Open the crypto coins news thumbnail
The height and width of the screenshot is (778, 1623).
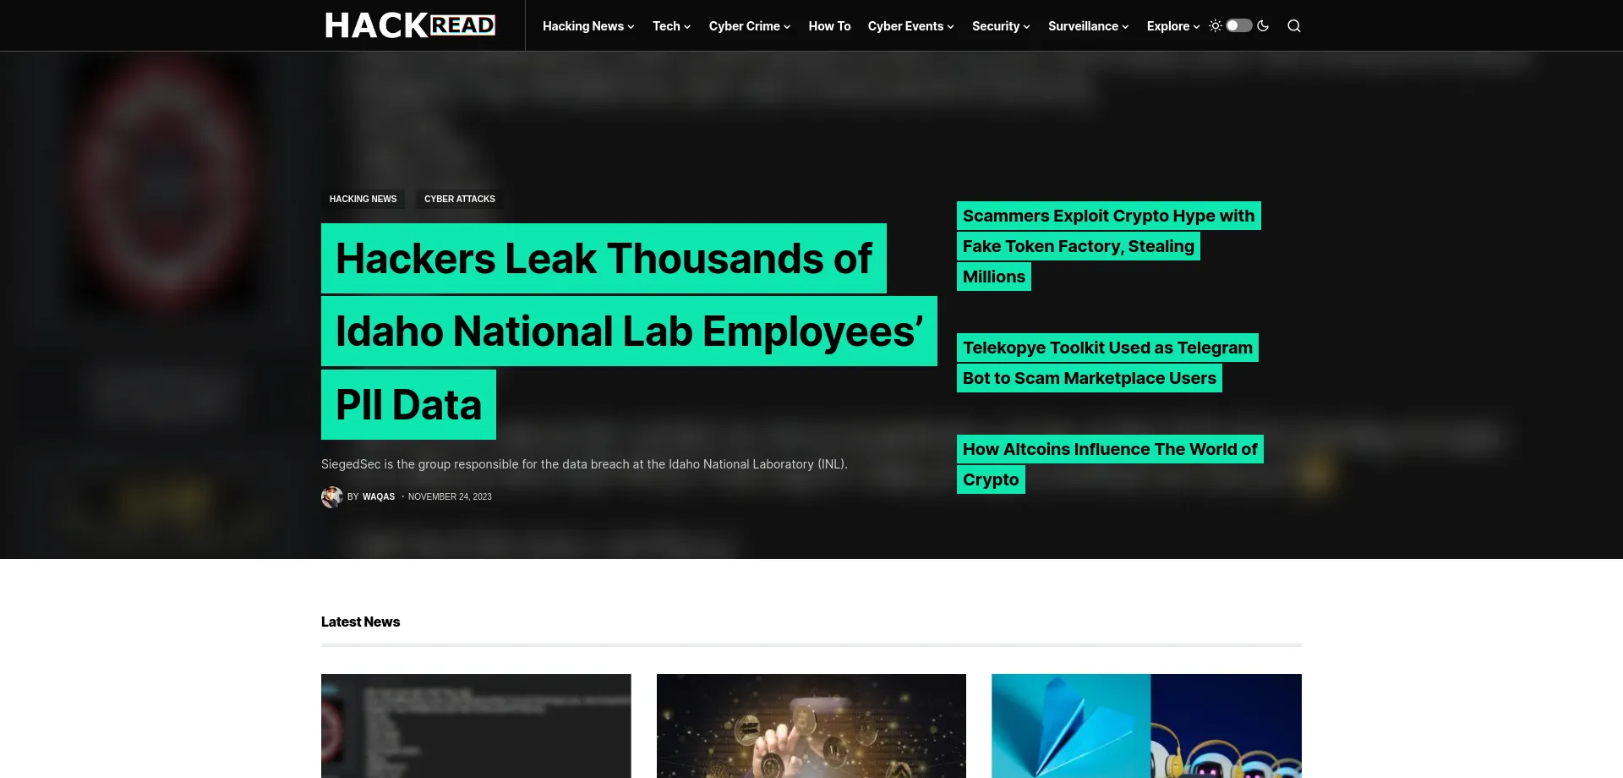pos(811,726)
